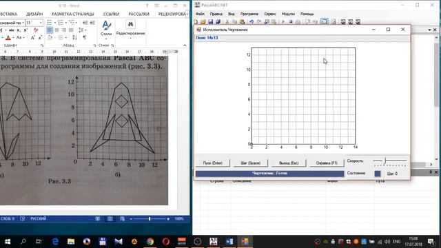441x248 pixels.
Task: Open the Сервис menu in PascalABC.NET
Action: coord(270,14)
